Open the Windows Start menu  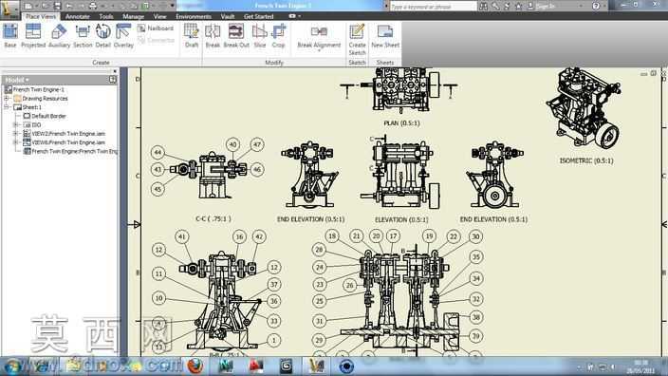pyautogui.click(x=12, y=367)
